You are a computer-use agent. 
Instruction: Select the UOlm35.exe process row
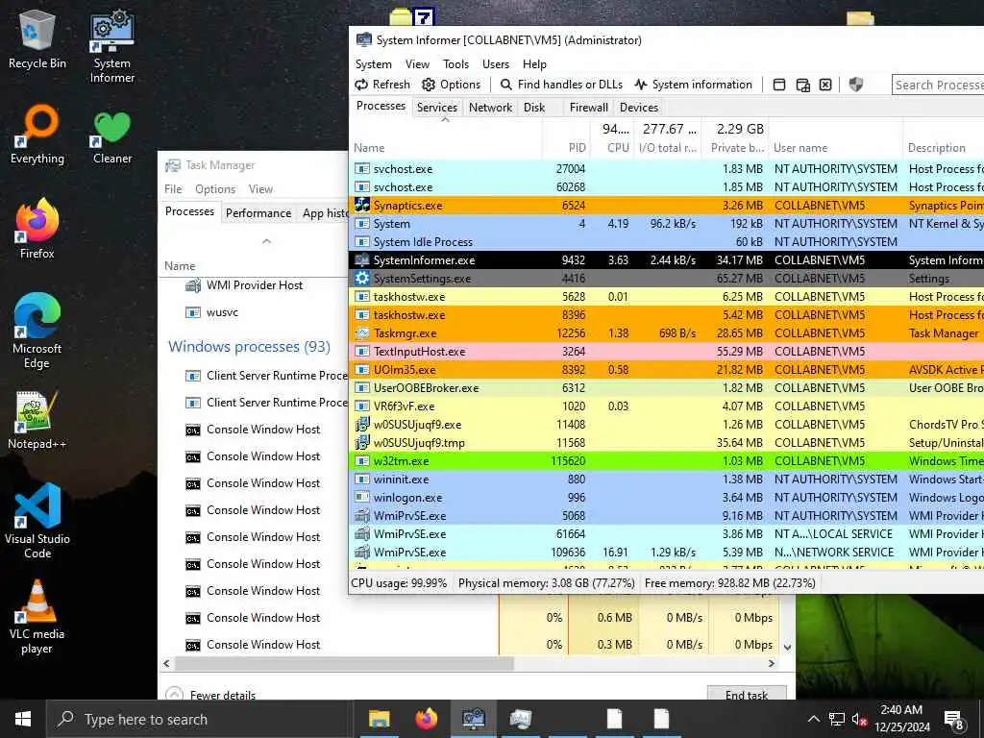[667, 370]
